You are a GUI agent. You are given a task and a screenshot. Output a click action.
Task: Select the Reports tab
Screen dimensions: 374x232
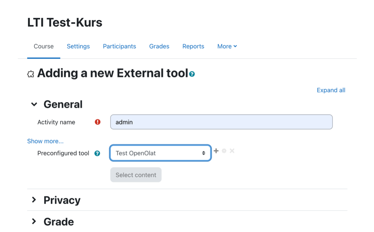tap(193, 46)
